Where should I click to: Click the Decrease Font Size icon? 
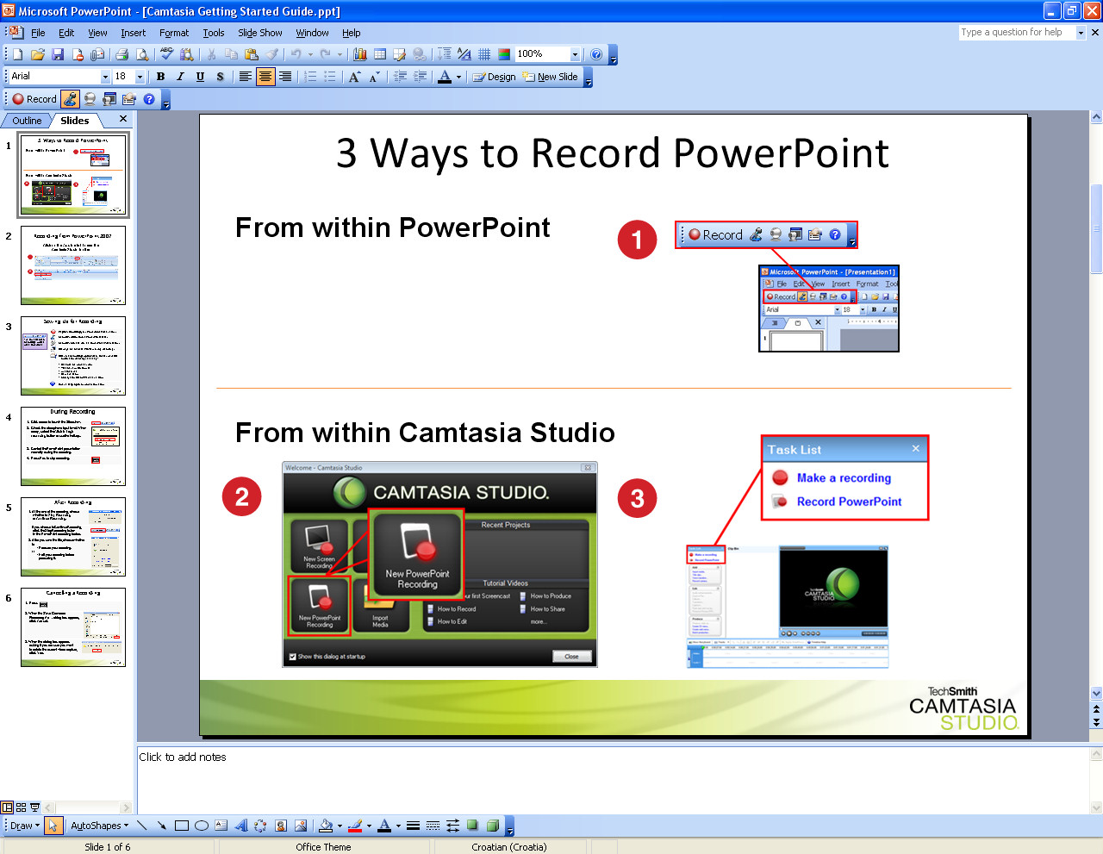click(374, 77)
